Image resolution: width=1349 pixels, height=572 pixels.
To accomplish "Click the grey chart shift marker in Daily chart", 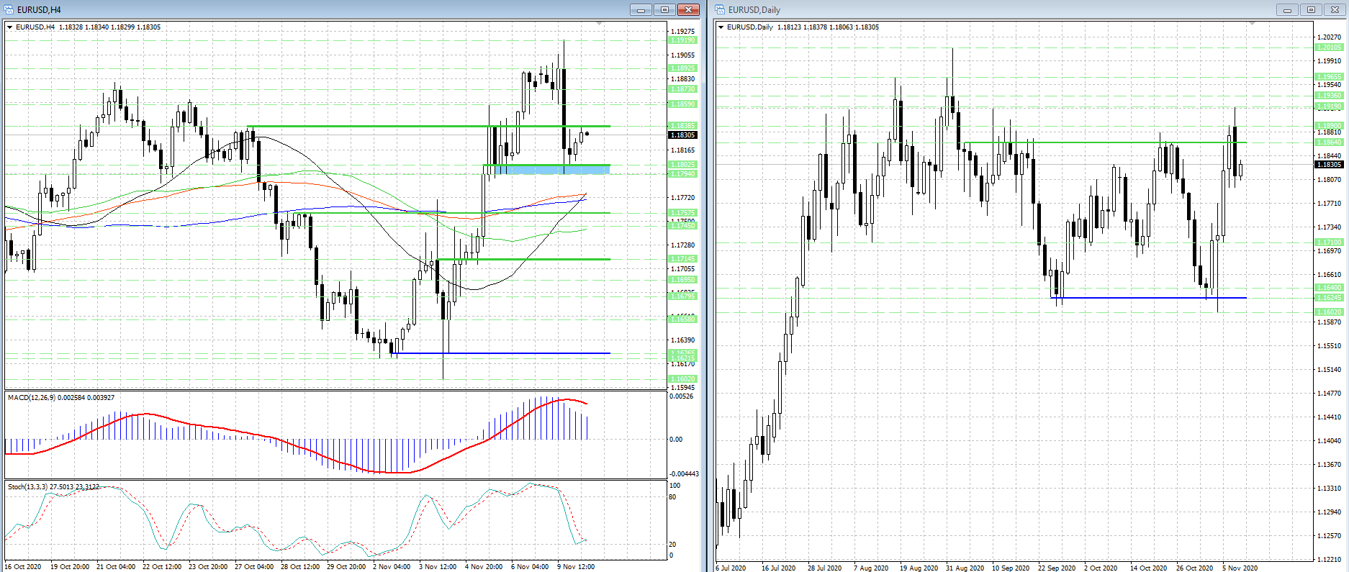I will tap(1252, 24).
